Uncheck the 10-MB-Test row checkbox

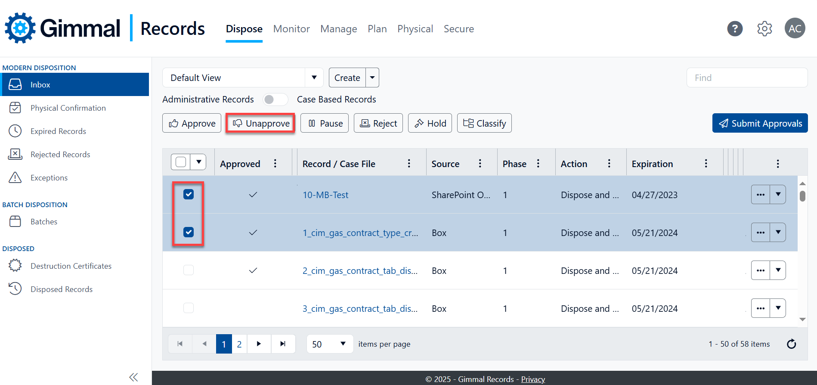point(189,195)
